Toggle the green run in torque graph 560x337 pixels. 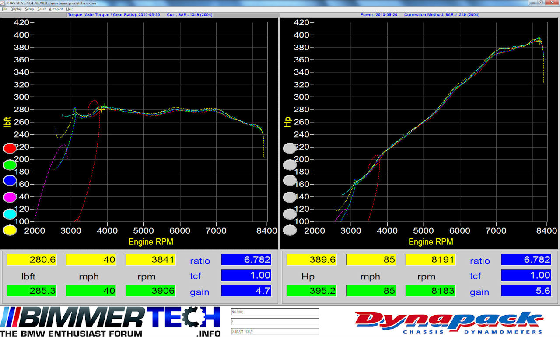click(10, 165)
